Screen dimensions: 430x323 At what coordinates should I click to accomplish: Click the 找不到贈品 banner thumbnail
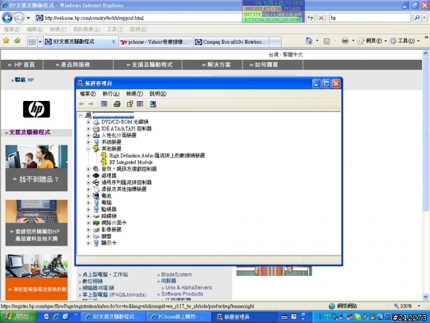[x=36, y=168]
